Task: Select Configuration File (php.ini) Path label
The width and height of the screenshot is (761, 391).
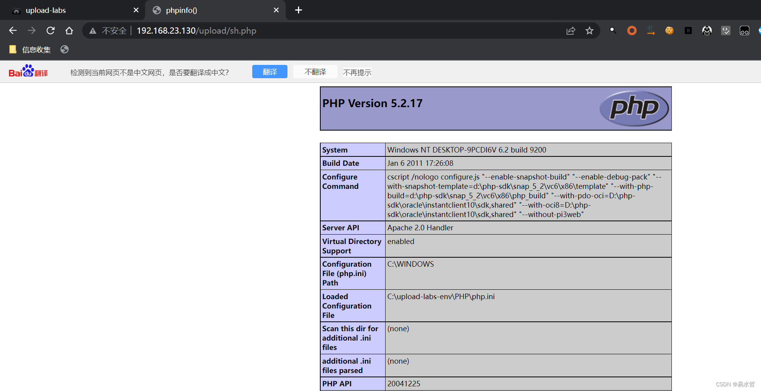Action: pos(353,273)
